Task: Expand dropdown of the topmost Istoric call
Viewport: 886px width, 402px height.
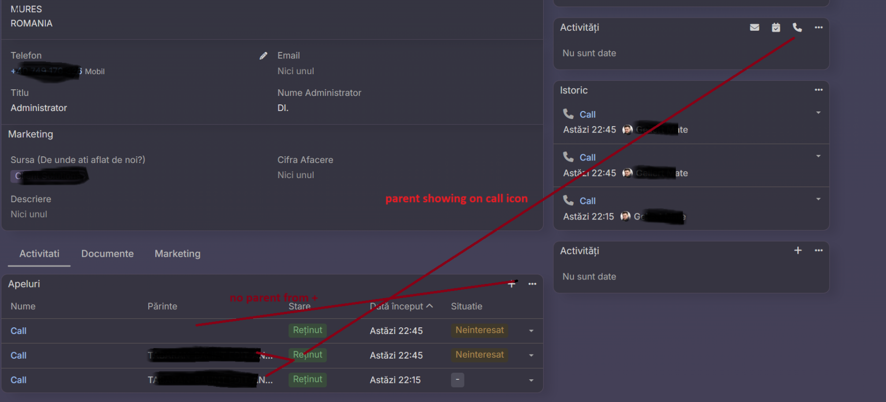Action: 818,113
